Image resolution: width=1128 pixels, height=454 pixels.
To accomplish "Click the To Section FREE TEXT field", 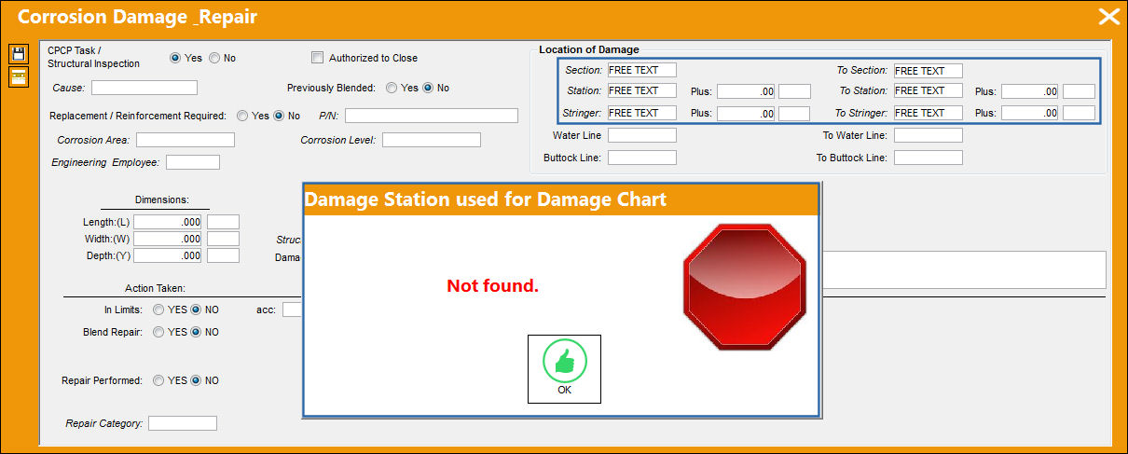I will coord(928,70).
